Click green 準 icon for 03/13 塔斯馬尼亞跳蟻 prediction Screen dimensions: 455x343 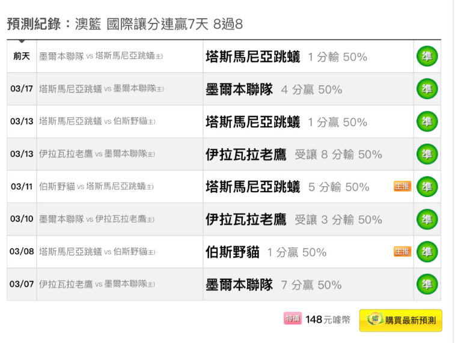click(x=427, y=121)
